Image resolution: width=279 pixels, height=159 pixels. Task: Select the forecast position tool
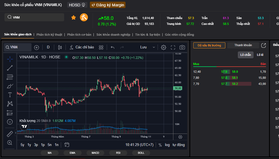pyautogui.click(x=10, y=113)
